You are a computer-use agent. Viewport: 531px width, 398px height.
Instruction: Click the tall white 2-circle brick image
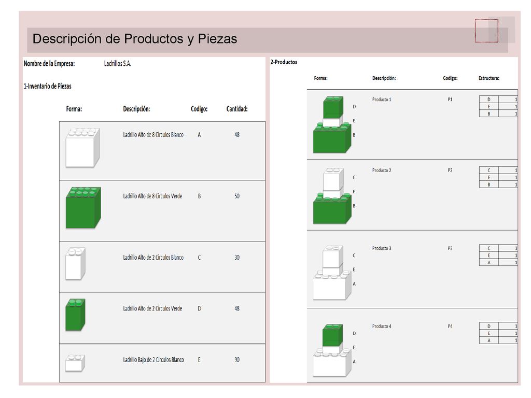pyautogui.click(x=75, y=264)
